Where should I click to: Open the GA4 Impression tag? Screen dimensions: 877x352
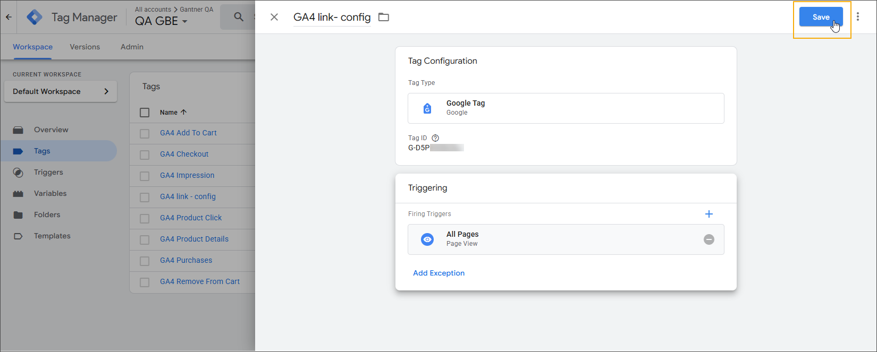click(x=187, y=175)
